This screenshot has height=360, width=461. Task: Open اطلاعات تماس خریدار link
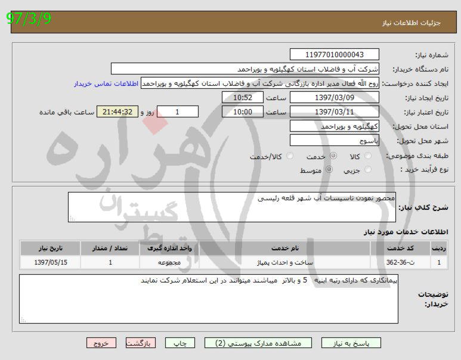click(x=106, y=84)
